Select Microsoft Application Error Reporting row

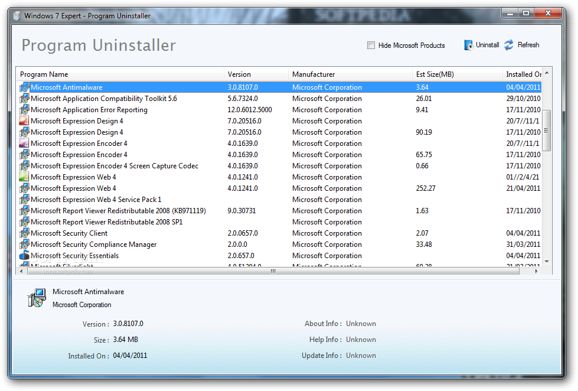[280, 110]
